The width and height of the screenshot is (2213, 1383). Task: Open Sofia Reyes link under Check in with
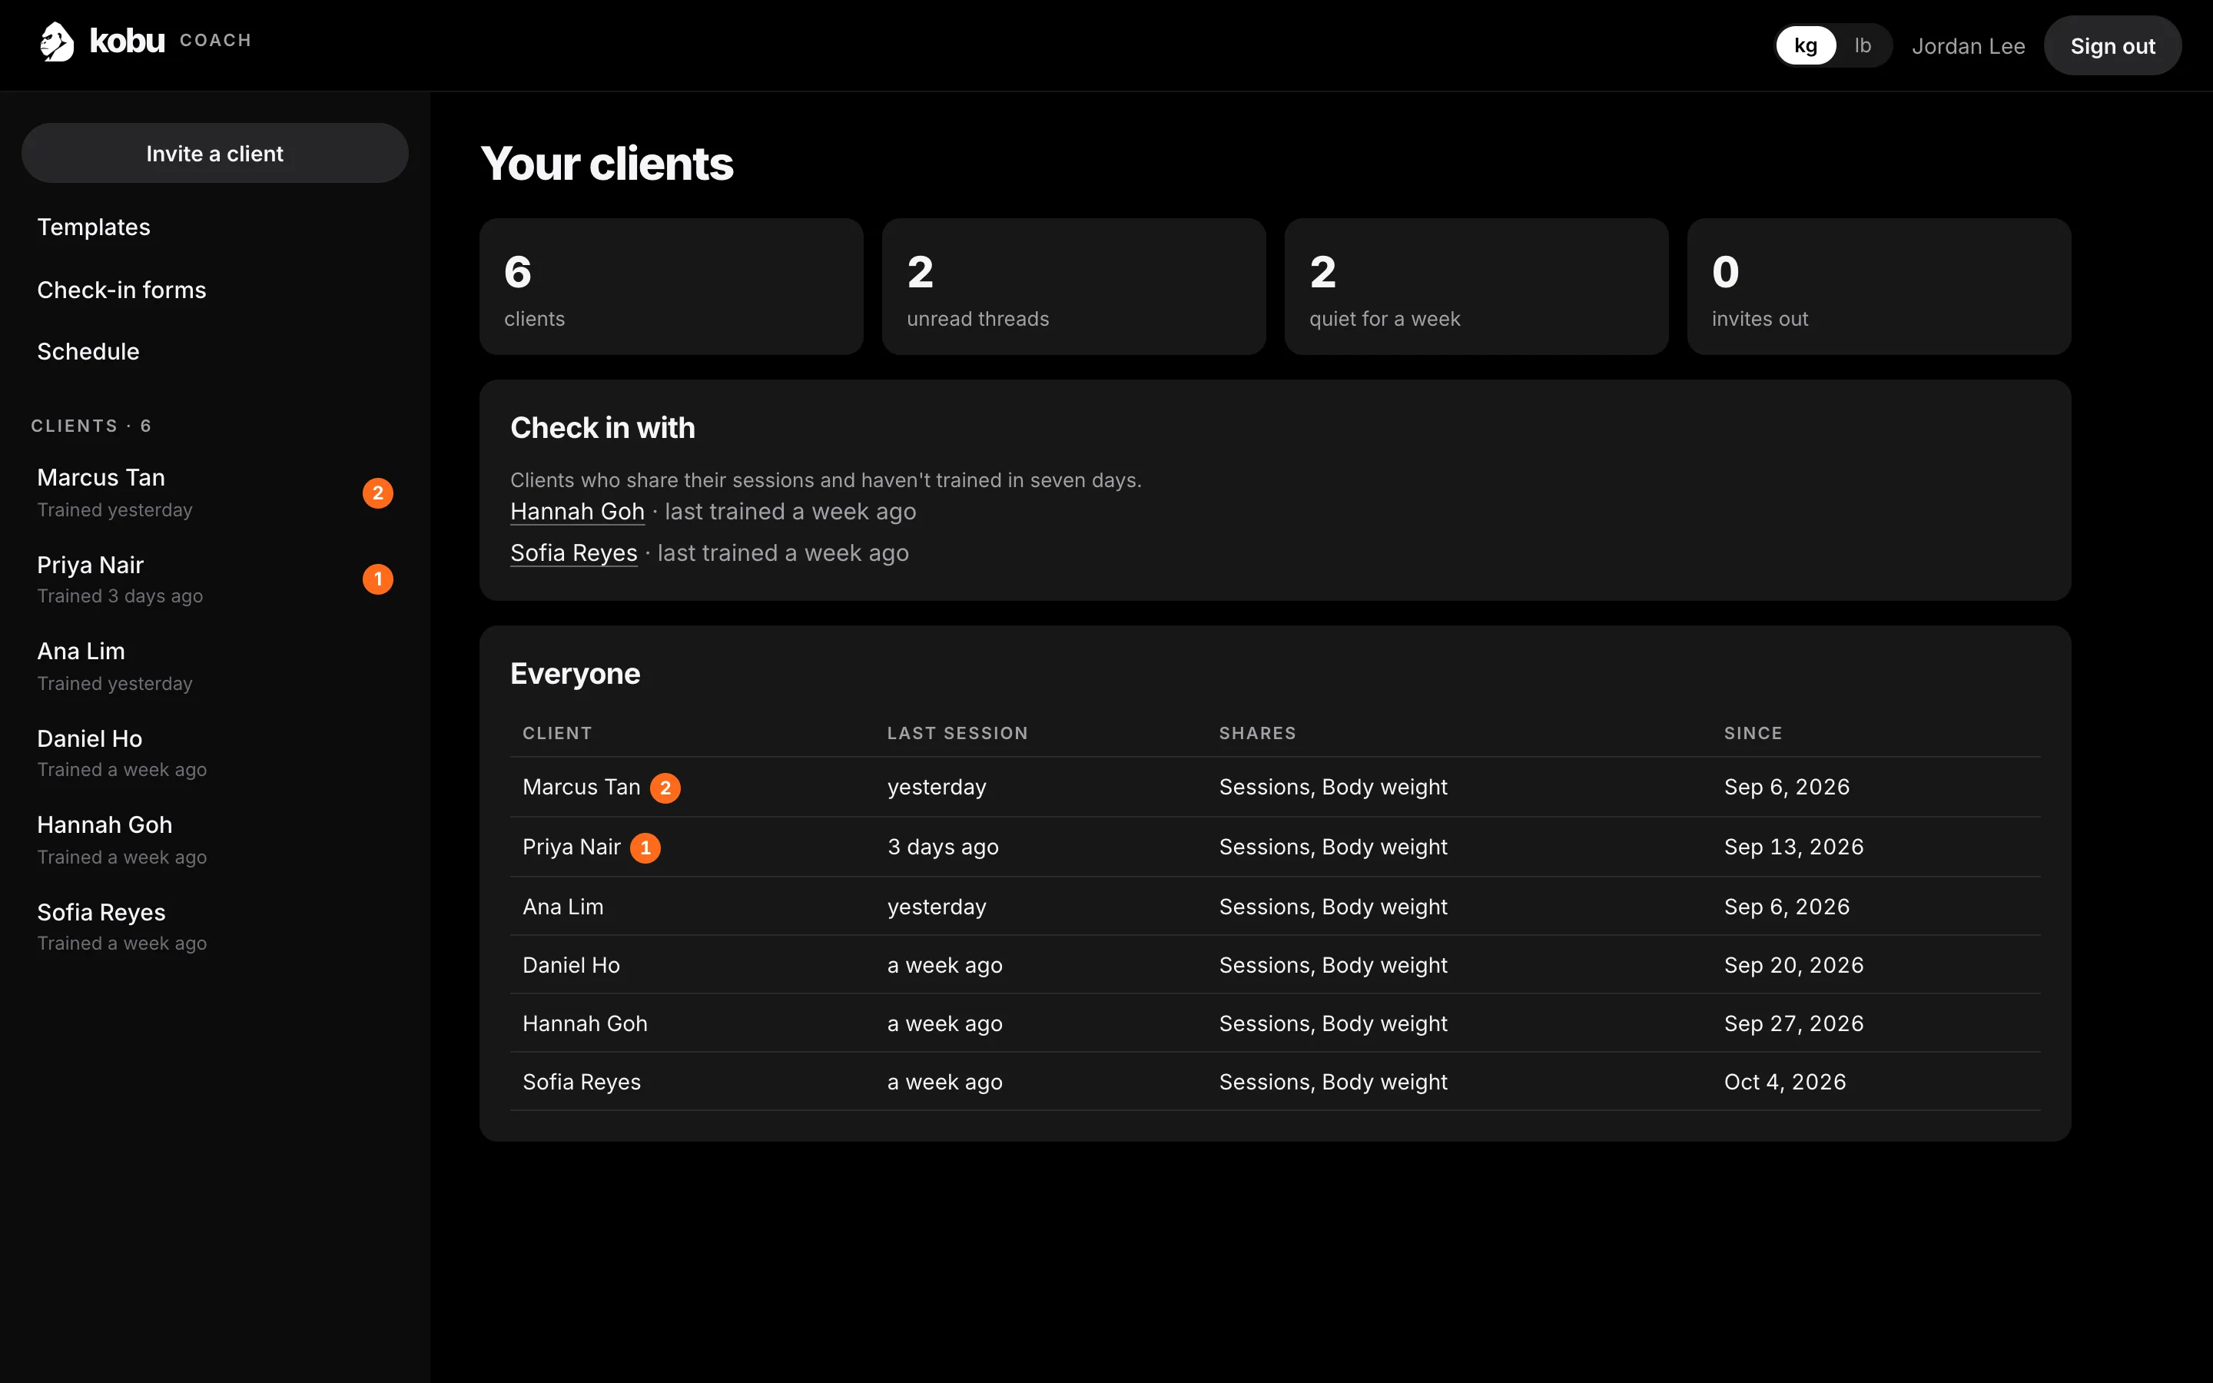click(x=573, y=553)
